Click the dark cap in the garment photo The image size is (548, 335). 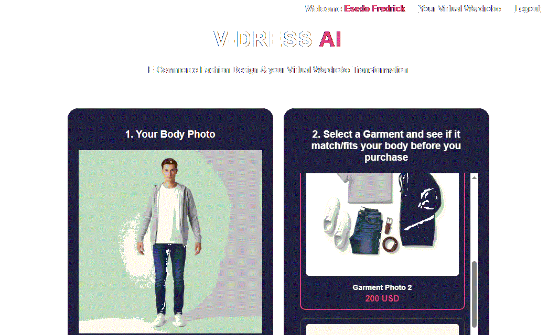coord(421,209)
